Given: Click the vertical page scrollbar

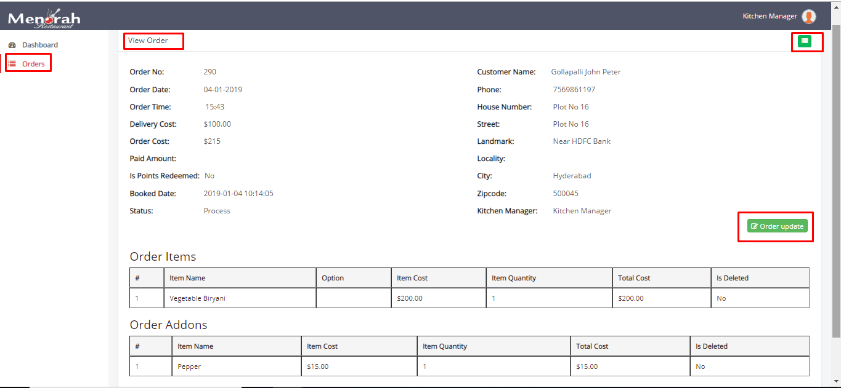Looking at the screenshot, I should [x=836, y=184].
